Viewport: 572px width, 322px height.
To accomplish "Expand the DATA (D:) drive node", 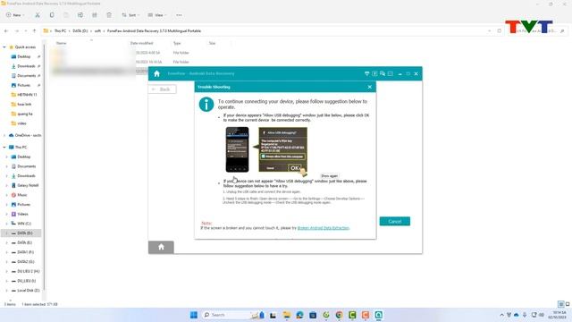I will [x=6, y=233].
